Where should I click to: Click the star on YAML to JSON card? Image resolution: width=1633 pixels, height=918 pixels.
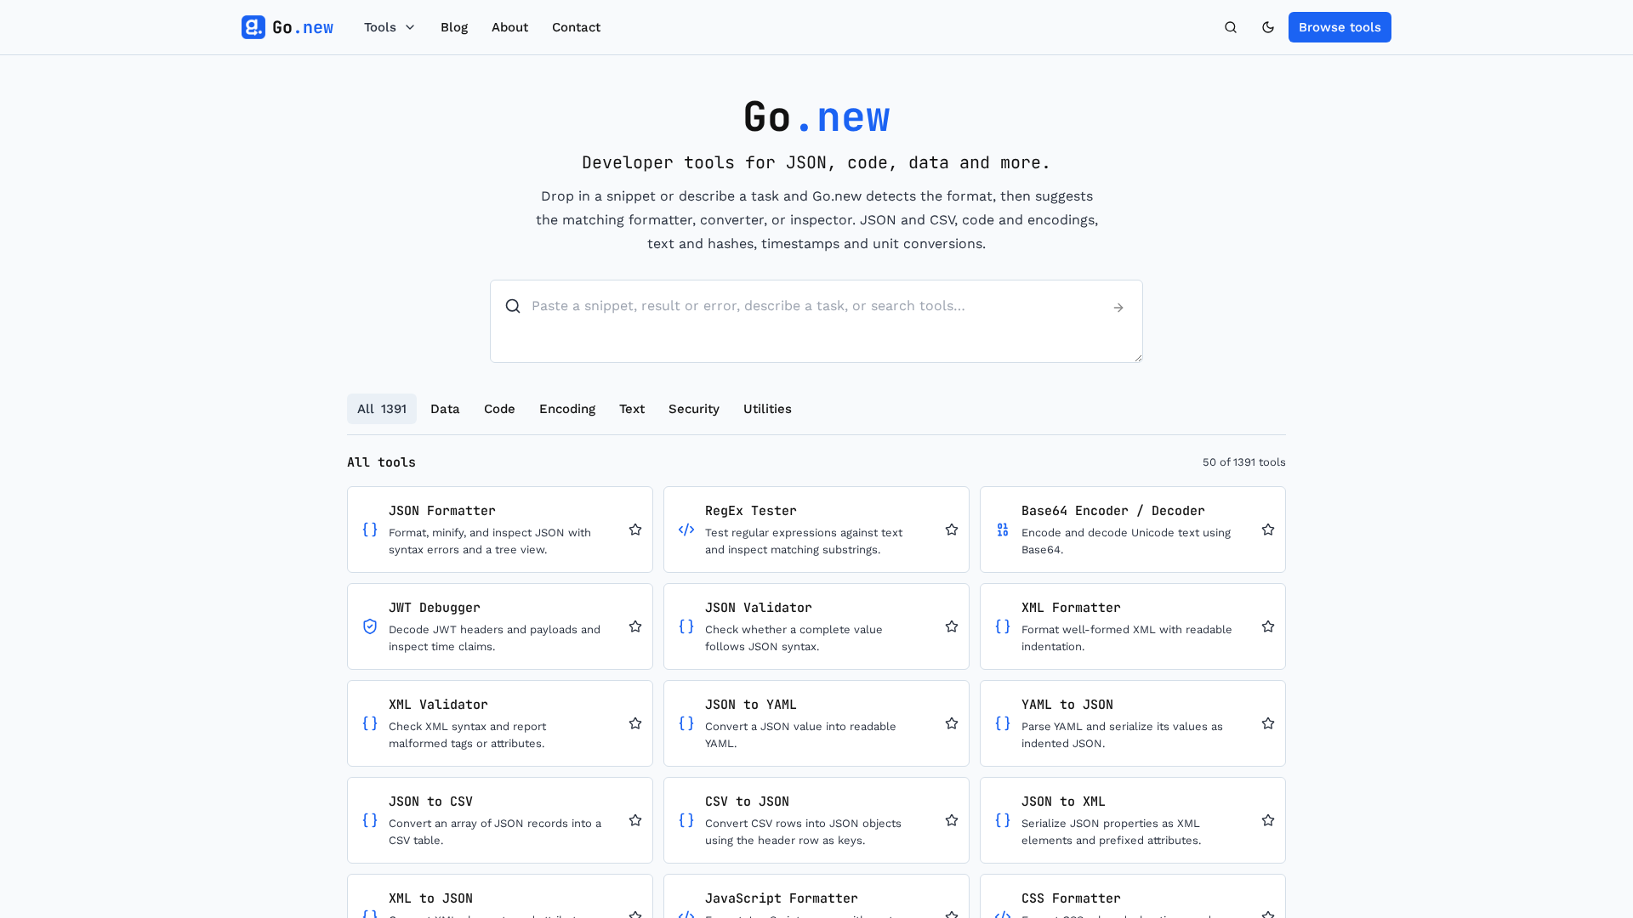point(1268,723)
